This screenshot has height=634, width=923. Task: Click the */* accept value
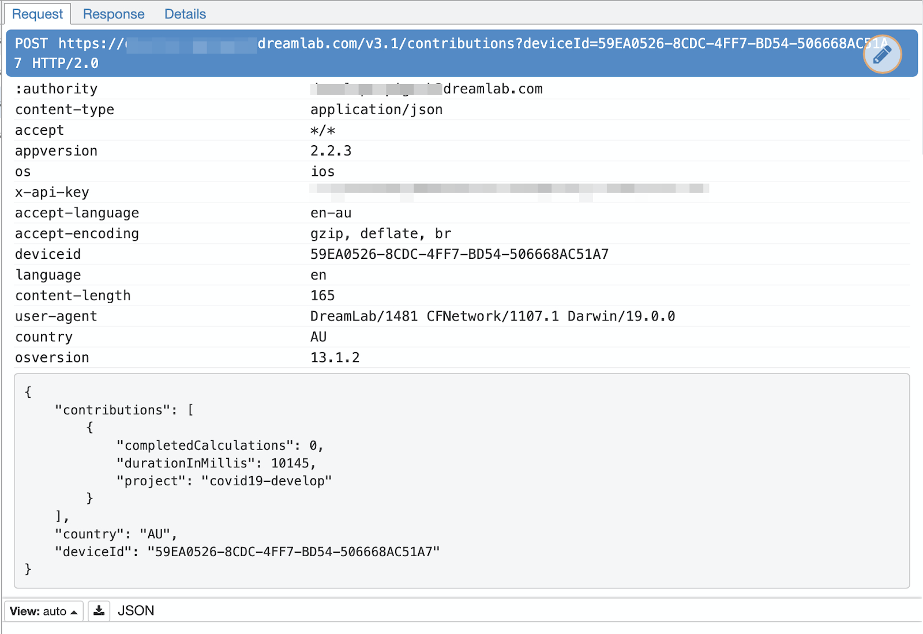point(323,130)
